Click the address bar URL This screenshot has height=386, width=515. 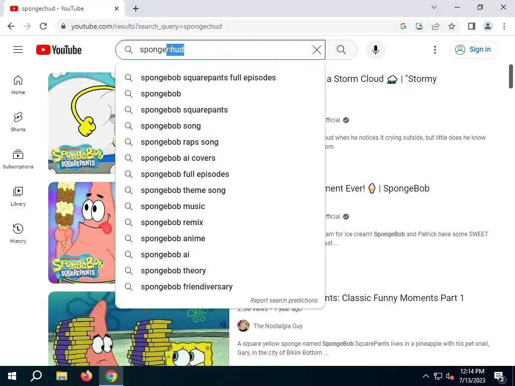tap(146, 26)
